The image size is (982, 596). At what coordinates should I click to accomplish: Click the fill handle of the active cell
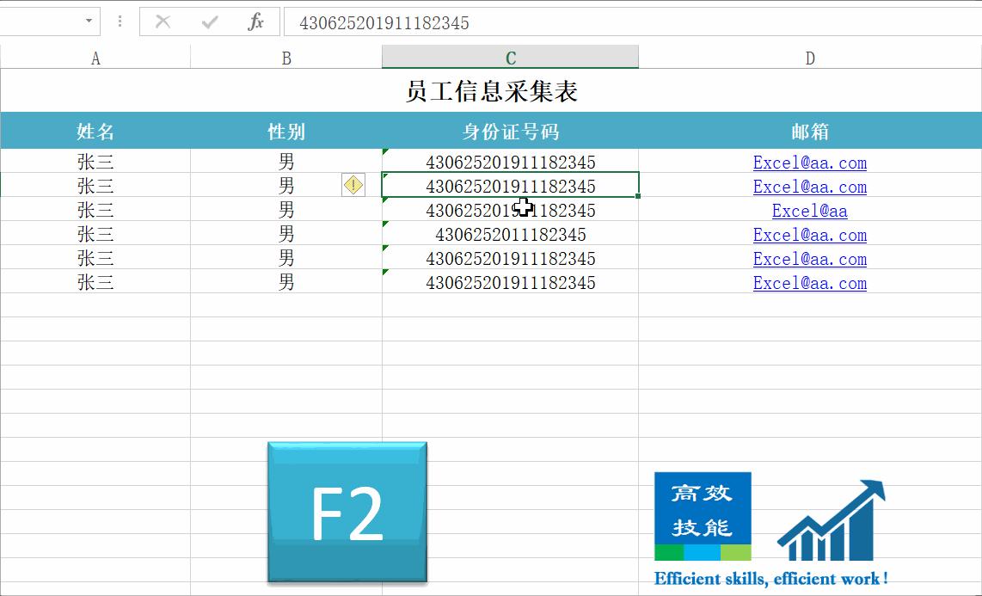pos(636,196)
